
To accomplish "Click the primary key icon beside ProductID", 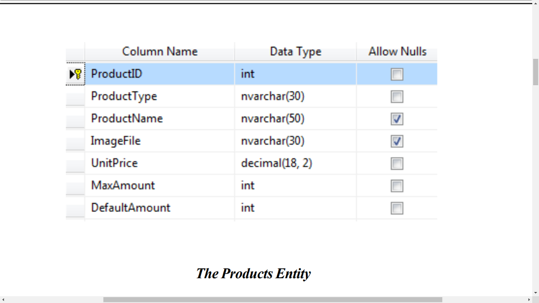I will (77, 74).
